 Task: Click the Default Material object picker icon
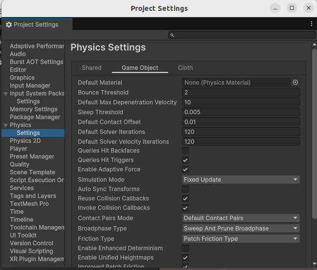295,83
